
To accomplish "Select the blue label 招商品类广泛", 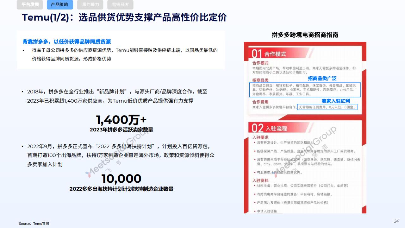I will click(322, 78).
